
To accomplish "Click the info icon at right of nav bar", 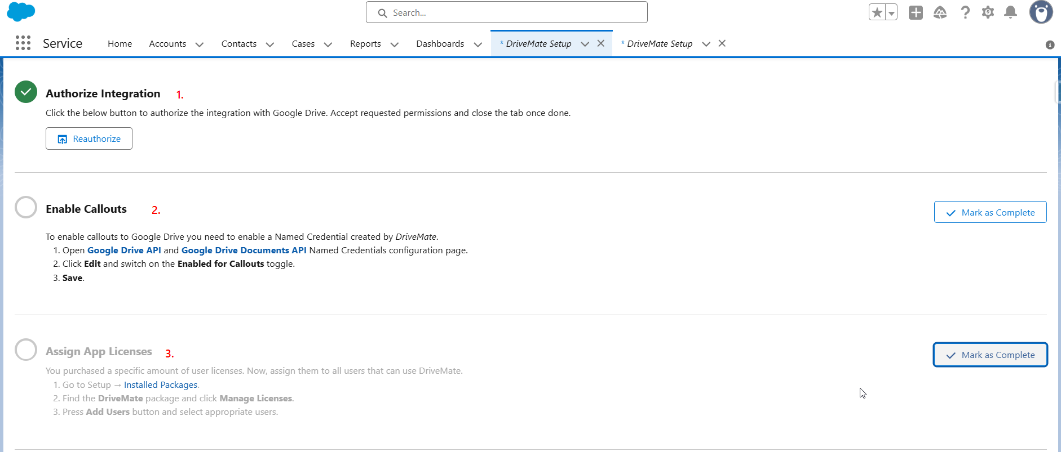I will [1050, 45].
